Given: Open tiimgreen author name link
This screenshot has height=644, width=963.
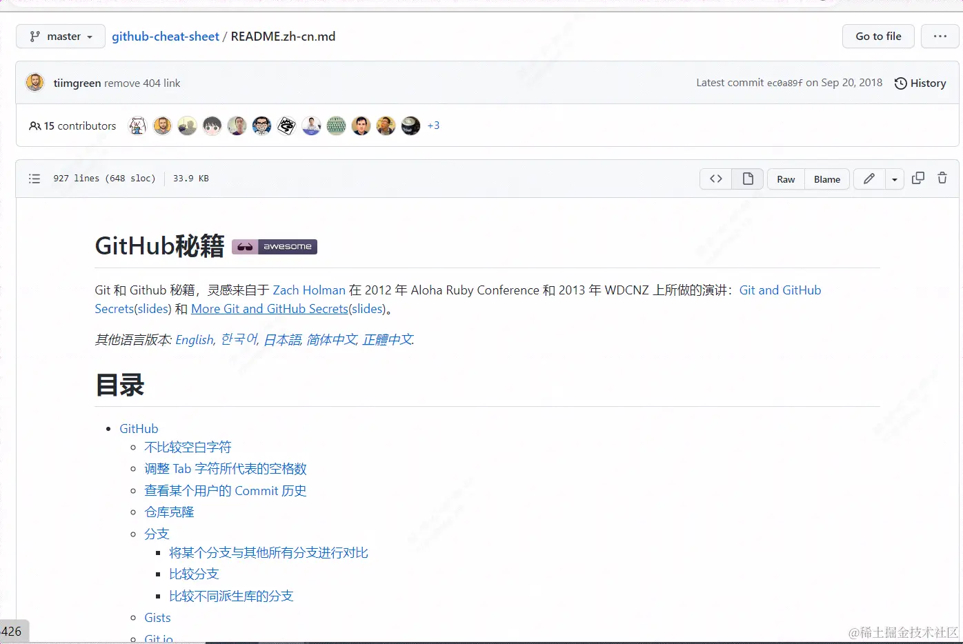Looking at the screenshot, I should click(77, 83).
